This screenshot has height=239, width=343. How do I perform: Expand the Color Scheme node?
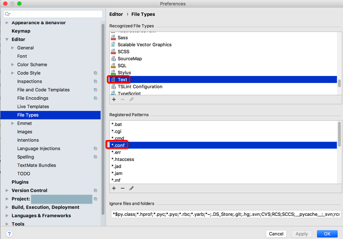pos(13,65)
